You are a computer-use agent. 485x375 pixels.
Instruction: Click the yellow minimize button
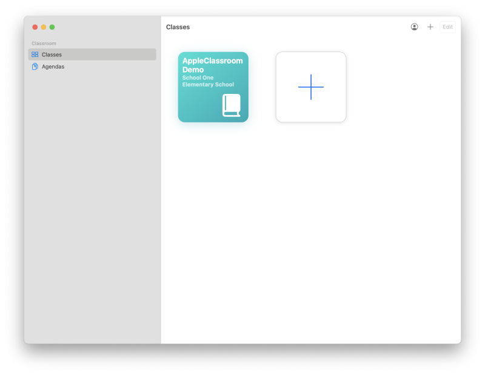click(x=44, y=27)
